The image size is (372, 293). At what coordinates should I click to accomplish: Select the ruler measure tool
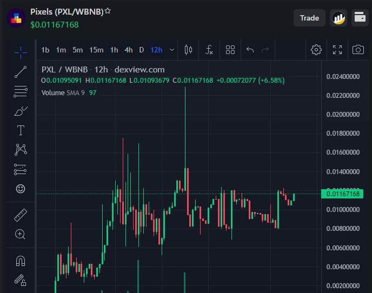pyautogui.click(x=21, y=215)
